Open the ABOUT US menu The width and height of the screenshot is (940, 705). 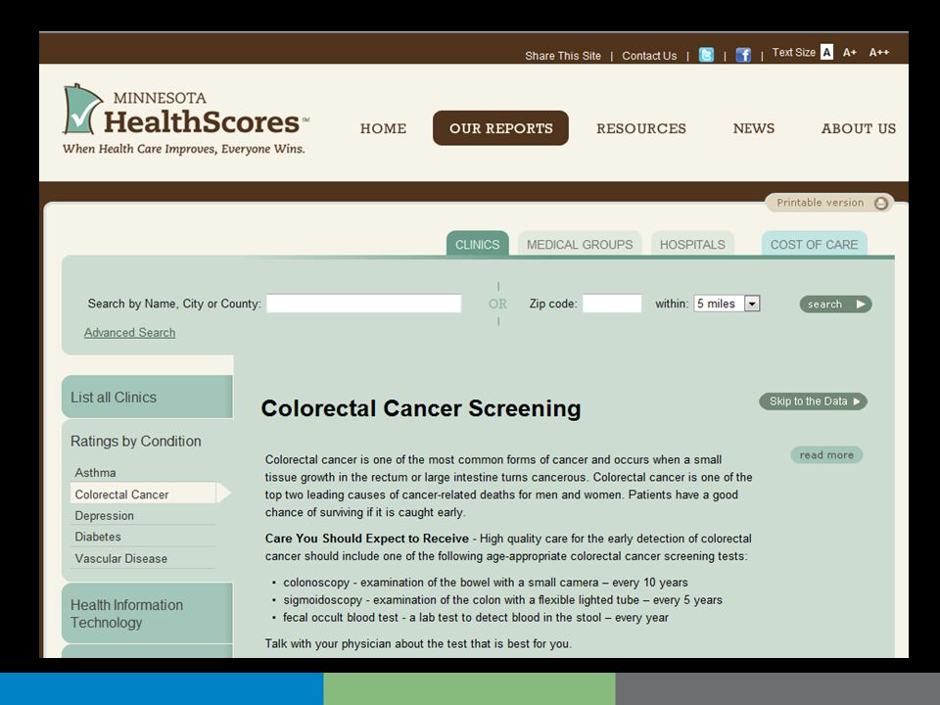click(859, 128)
